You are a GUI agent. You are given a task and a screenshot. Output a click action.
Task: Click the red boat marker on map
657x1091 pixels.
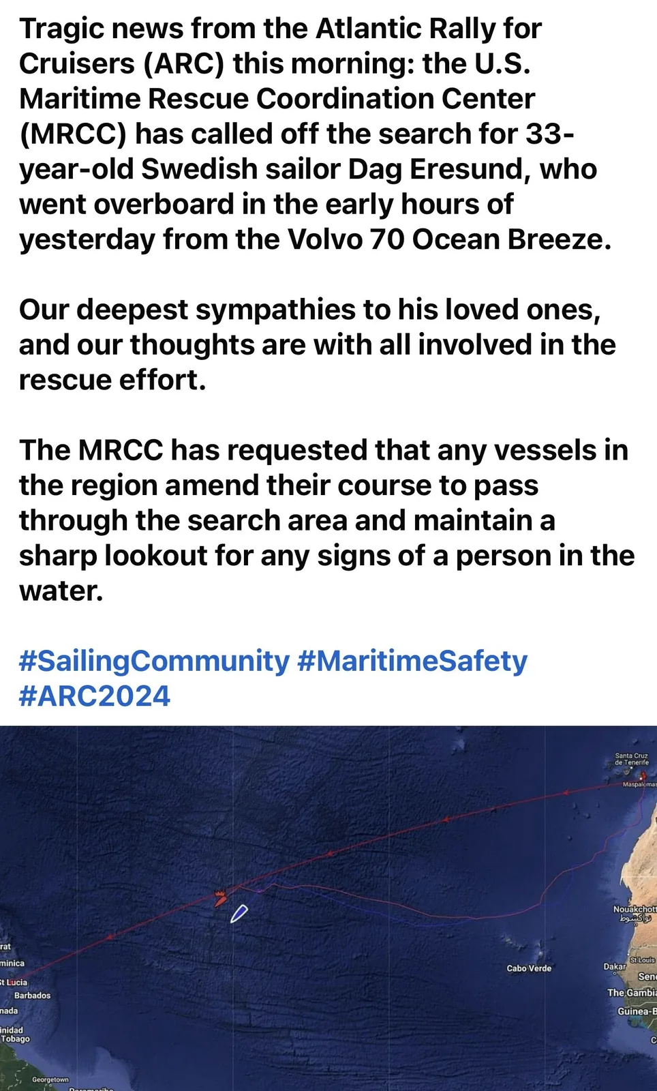pos(219,897)
